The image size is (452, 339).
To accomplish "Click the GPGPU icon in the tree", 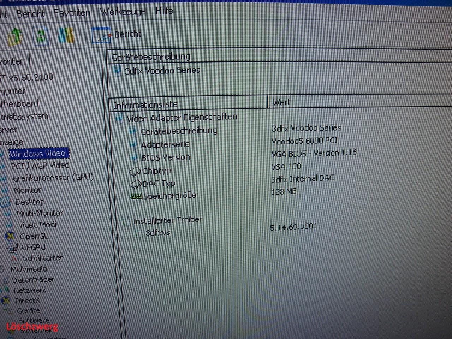I will [13, 248].
